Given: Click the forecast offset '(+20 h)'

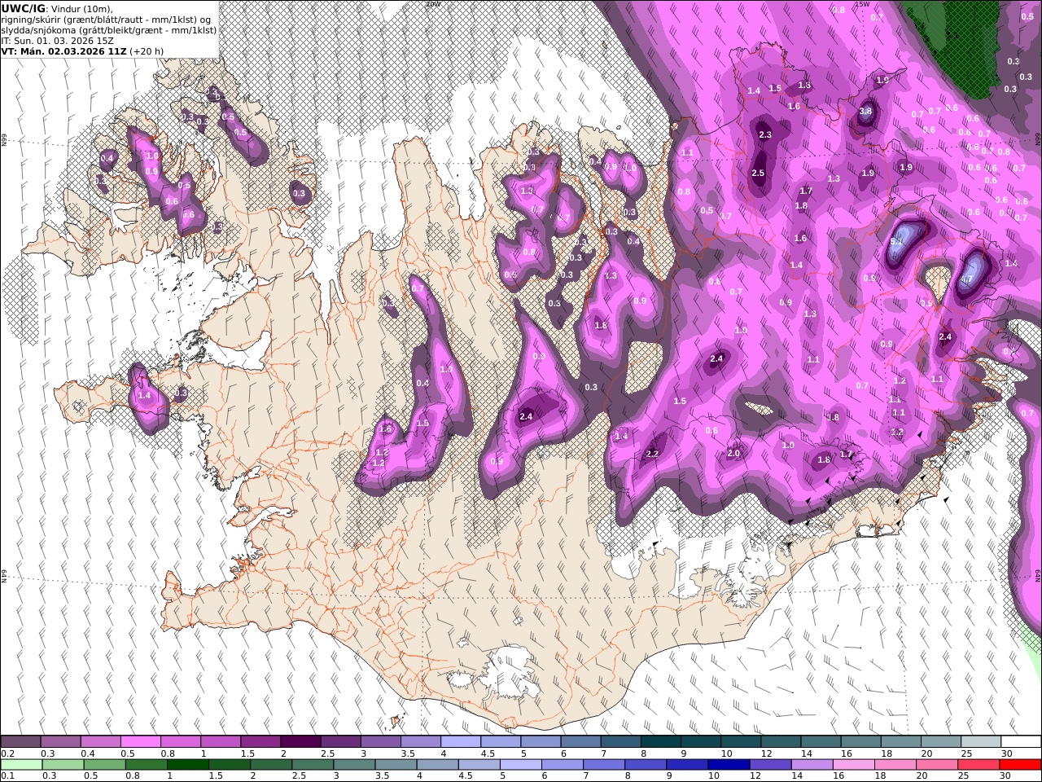Looking at the screenshot, I should coord(147,51).
